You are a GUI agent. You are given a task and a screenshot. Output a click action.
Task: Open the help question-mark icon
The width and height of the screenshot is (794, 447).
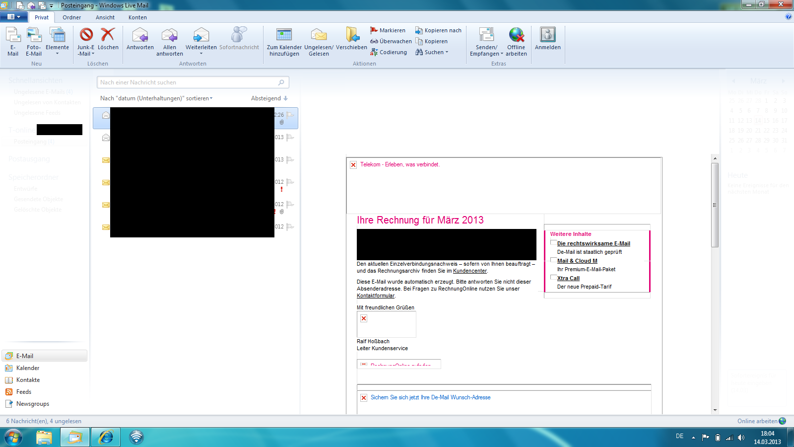tap(789, 17)
